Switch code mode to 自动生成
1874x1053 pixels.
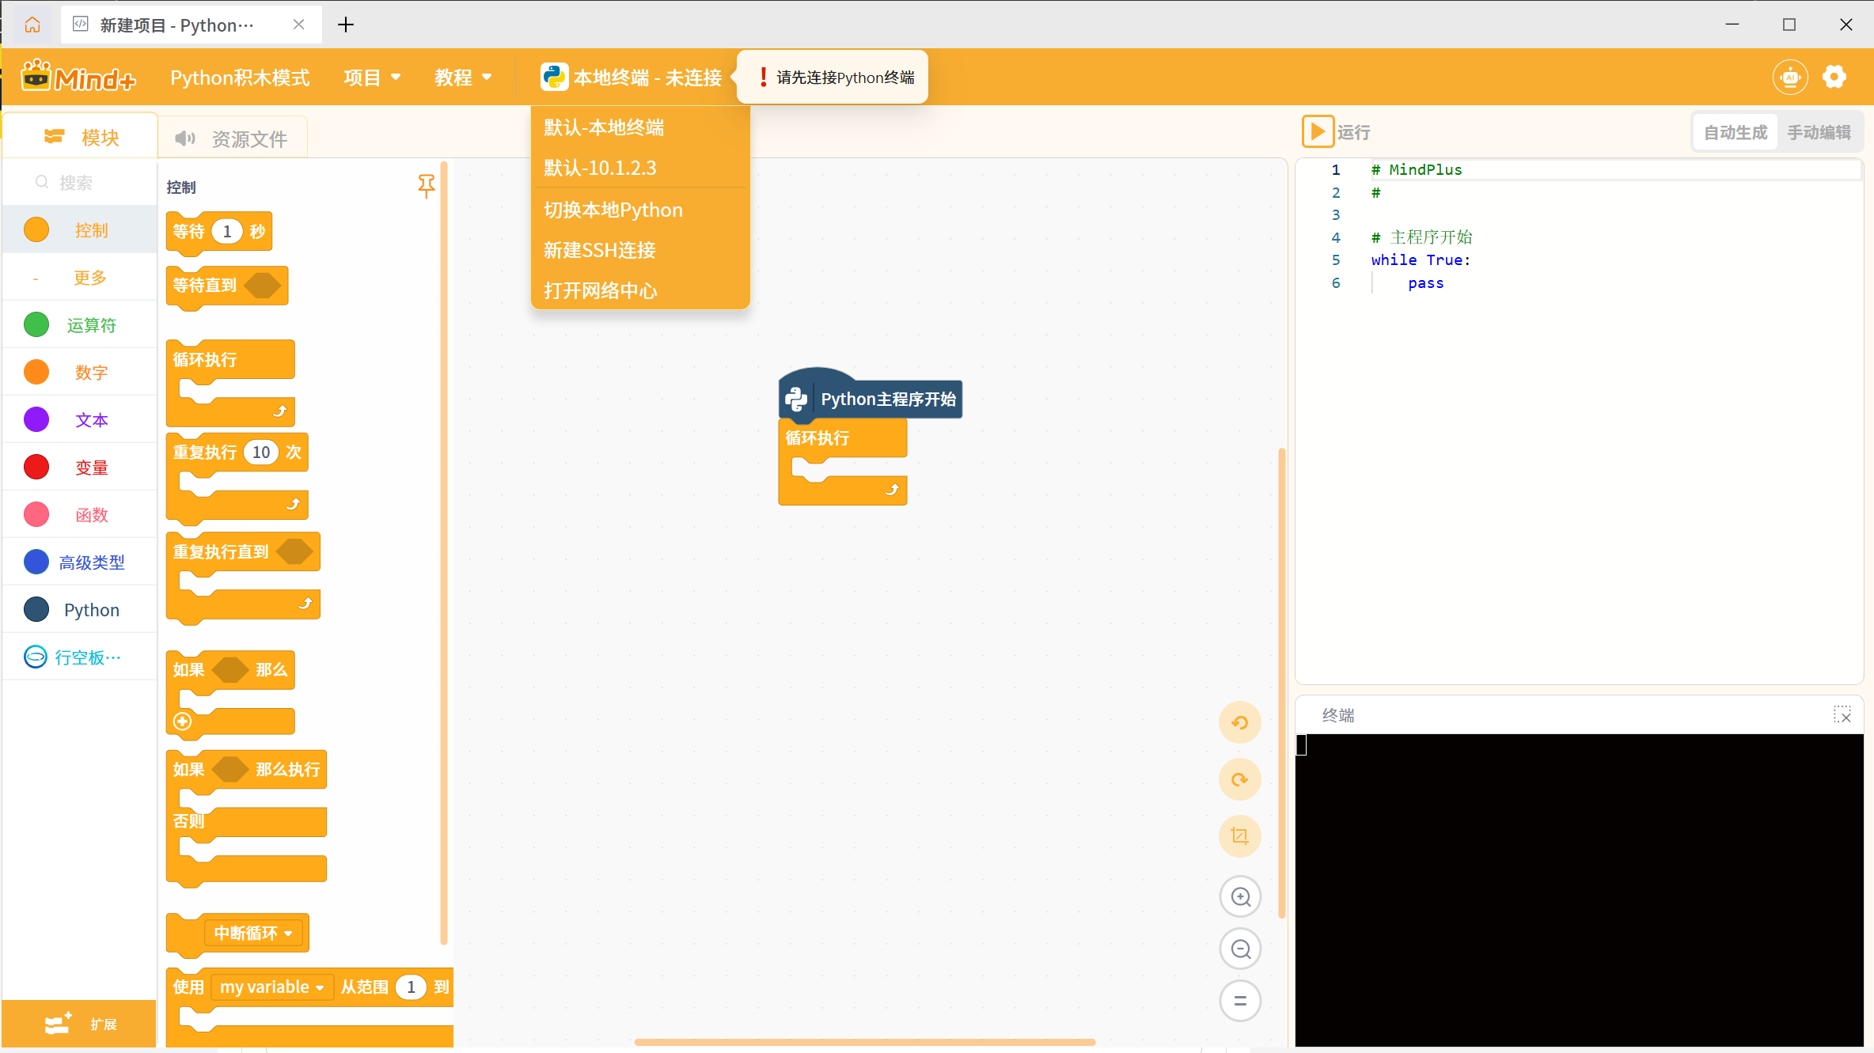click(1735, 132)
